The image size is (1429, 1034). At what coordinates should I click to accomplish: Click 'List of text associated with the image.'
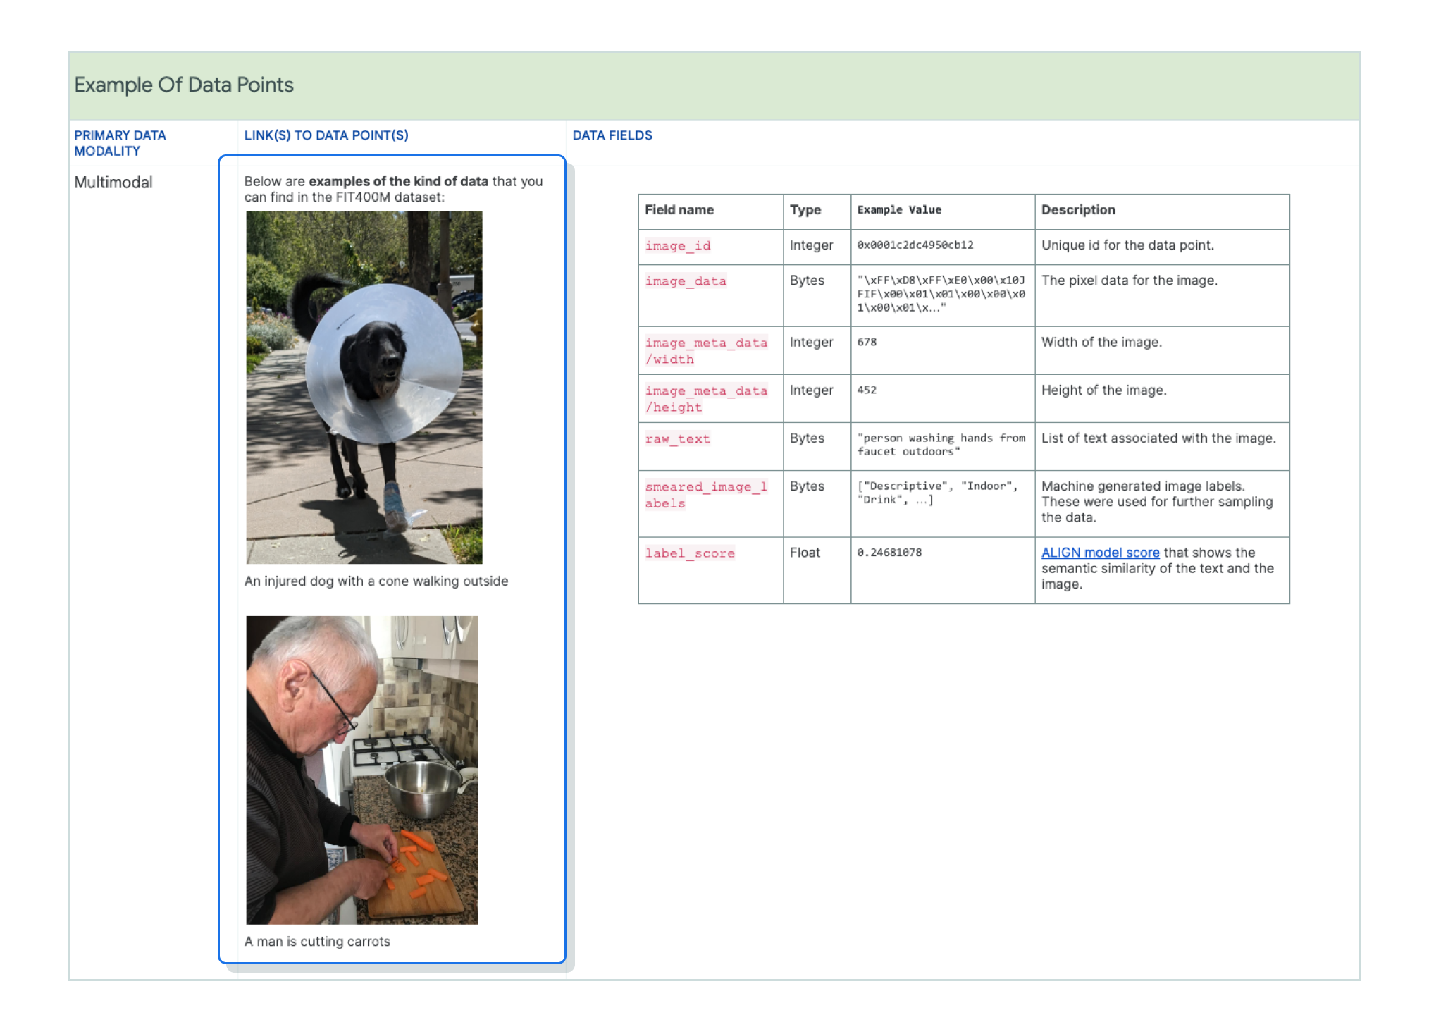coord(1158,438)
